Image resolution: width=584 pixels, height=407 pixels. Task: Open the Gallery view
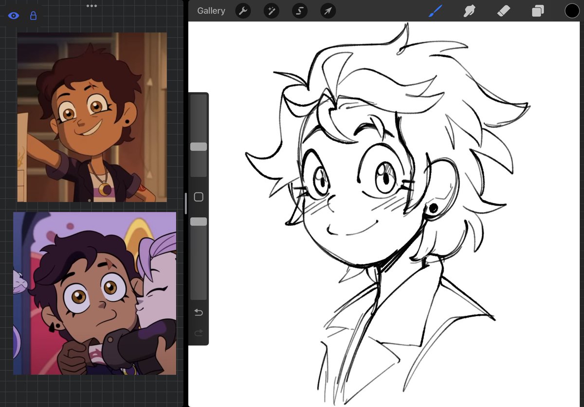211,11
